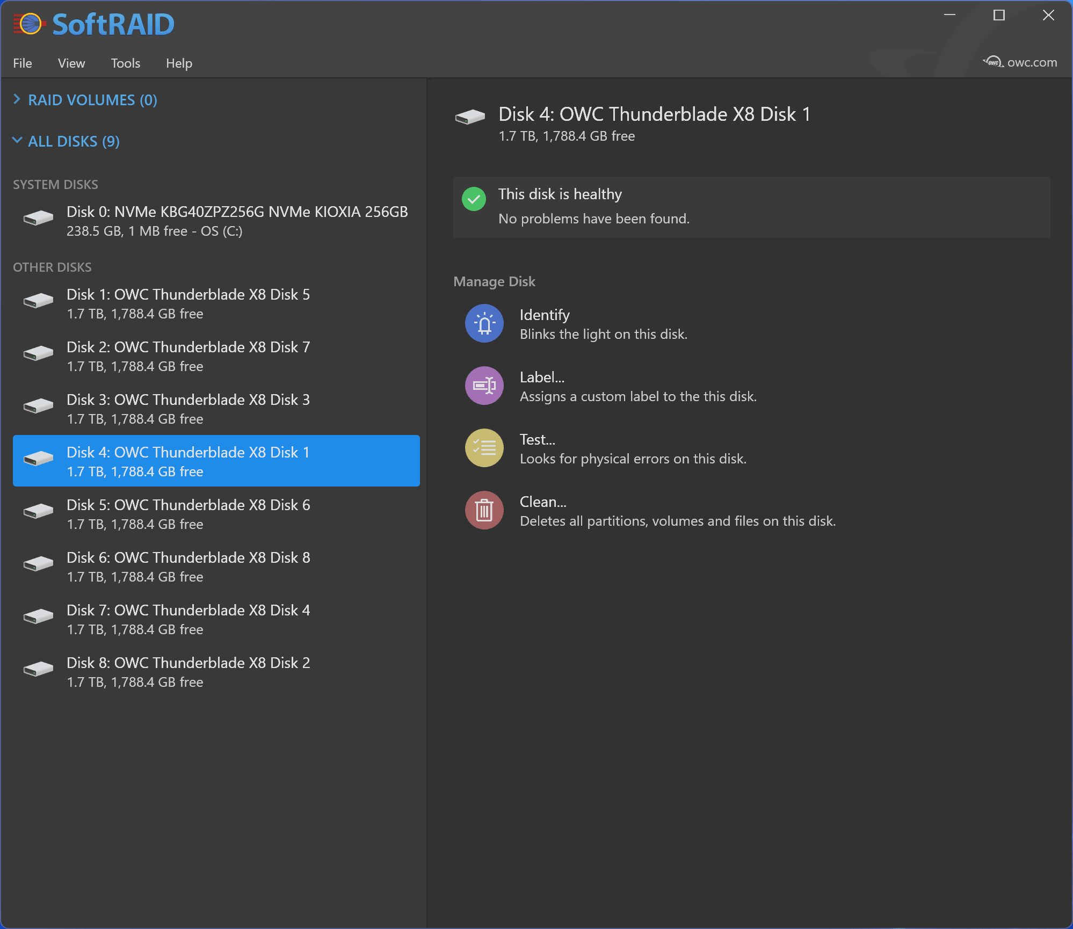This screenshot has width=1073, height=929.
Task: Click the red Clean trash icon
Action: point(484,511)
